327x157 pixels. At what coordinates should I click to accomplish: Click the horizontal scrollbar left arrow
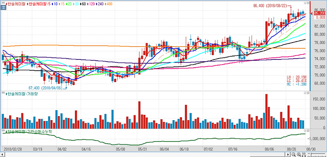coord(3,154)
